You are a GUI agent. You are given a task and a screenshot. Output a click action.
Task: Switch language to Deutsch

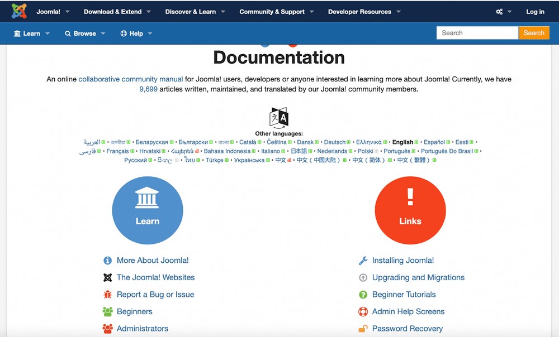pos(335,142)
